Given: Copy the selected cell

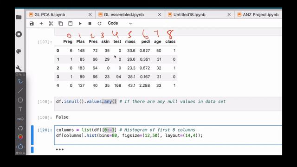Looking at the screenshot, I should point(61,24).
